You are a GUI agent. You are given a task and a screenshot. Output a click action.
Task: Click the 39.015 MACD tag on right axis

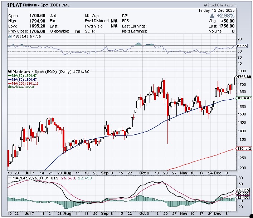click(242, 190)
